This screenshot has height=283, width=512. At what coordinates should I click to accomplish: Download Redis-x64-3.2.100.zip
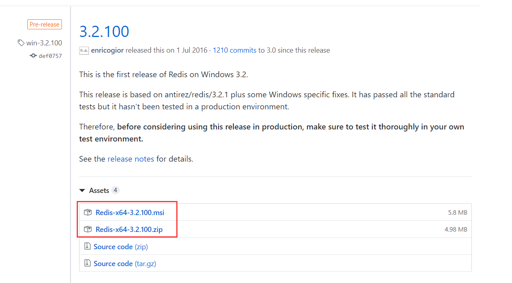coord(129,229)
